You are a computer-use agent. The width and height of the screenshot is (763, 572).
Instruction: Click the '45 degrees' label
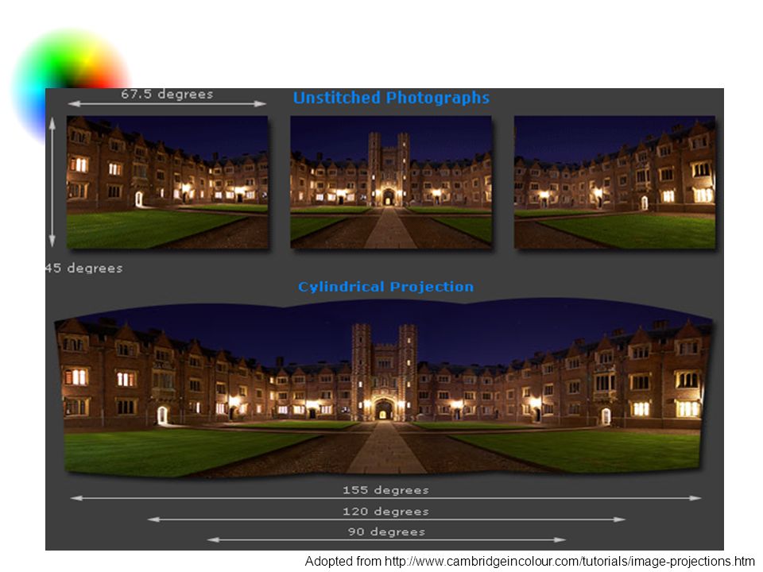[84, 268]
